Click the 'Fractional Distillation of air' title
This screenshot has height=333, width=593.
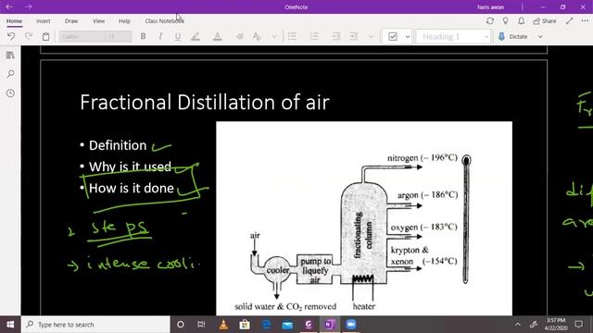205,102
